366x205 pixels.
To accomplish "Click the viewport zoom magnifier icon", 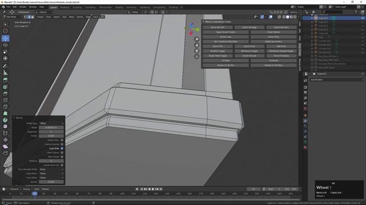I will [x=197, y=39].
